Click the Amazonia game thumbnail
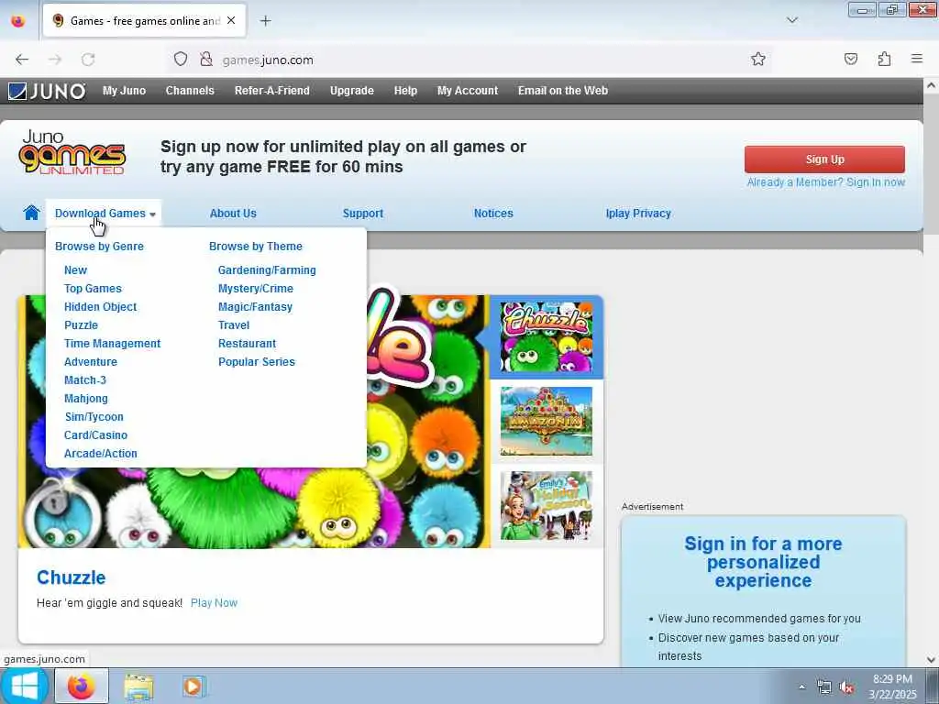The width and height of the screenshot is (939, 704). point(547,422)
